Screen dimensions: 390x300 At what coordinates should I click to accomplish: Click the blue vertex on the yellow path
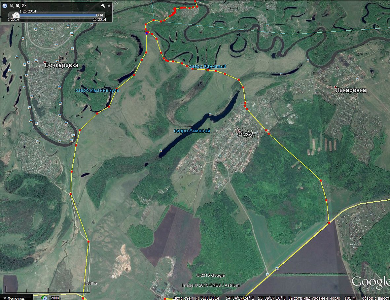[x=147, y=33]
